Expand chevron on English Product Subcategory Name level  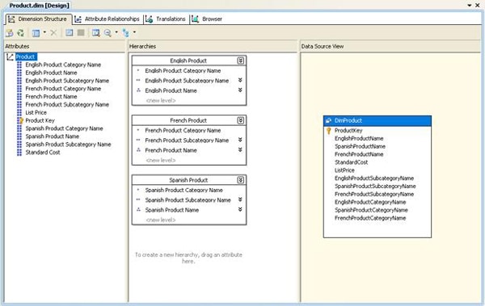pyautogui.click(x=240, y=81)
